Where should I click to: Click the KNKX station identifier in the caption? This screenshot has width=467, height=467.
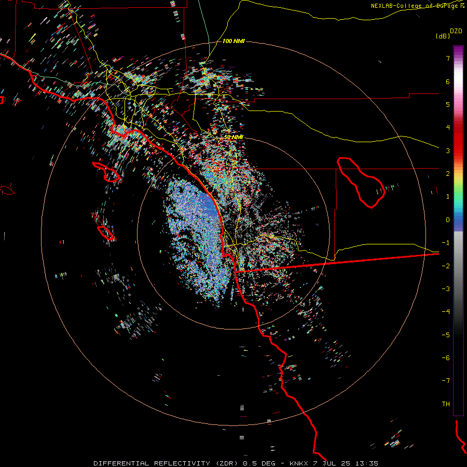[x=298, y=463]
